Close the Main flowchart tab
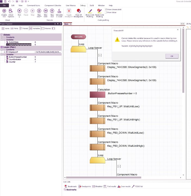The height and width of the screenshot is (196, 191). [71, 24]
